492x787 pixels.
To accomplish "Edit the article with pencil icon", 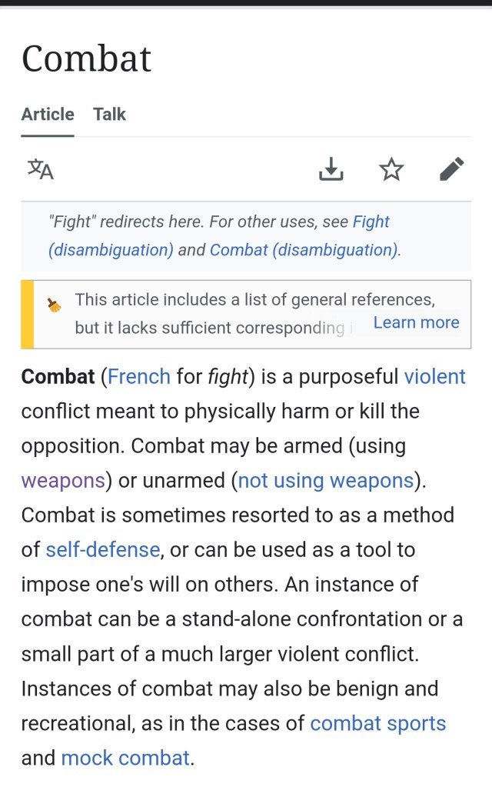I will [x=452, y=168].
